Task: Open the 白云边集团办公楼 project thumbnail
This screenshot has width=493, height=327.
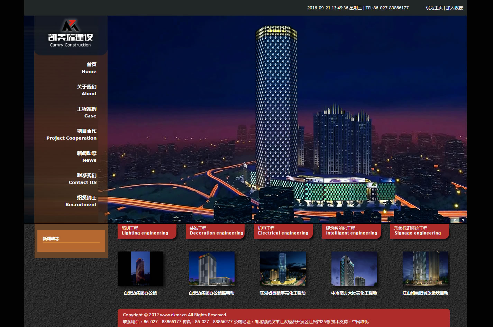Action: [x=140, y=269]
